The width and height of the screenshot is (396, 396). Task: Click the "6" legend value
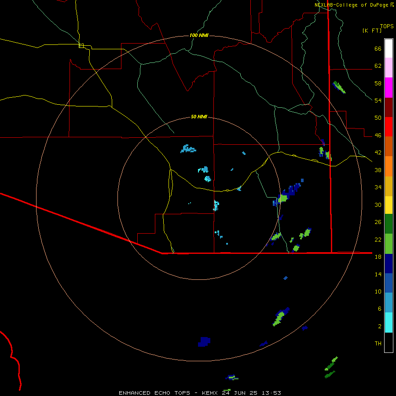pos(380,308)
